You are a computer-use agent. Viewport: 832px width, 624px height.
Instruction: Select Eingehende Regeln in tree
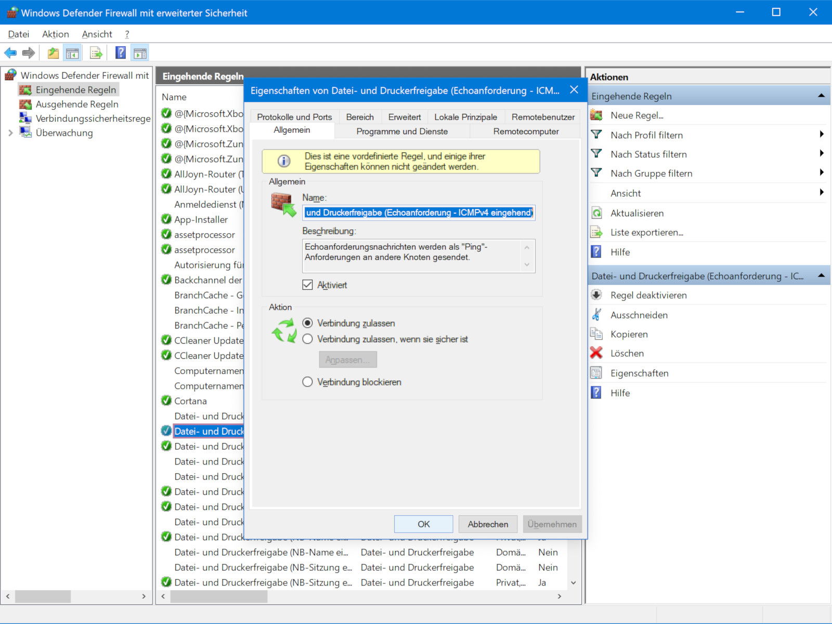[76, 90]
